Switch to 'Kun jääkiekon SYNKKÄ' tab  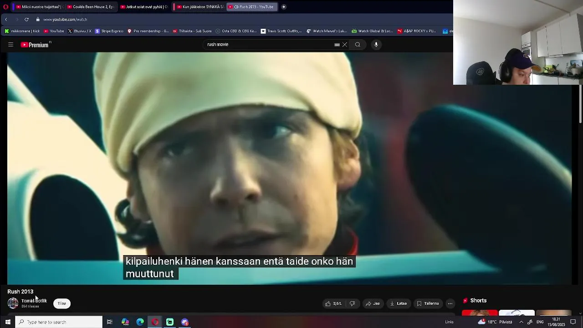[x=199, y=7]
